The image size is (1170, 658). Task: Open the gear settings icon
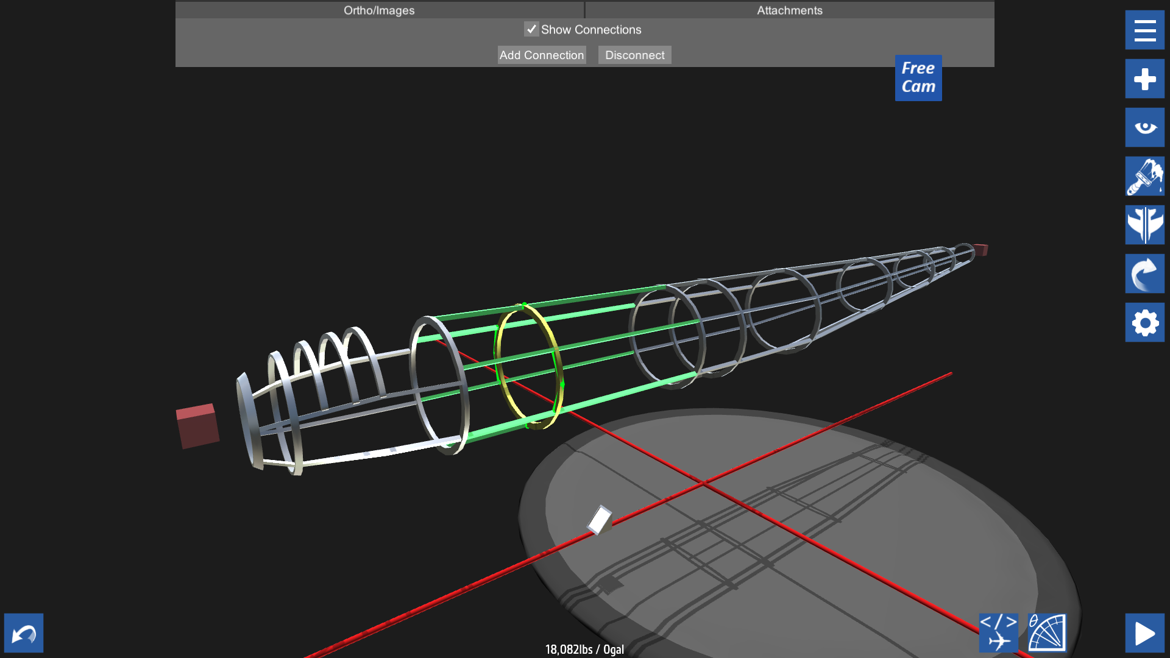point(1144,322)
